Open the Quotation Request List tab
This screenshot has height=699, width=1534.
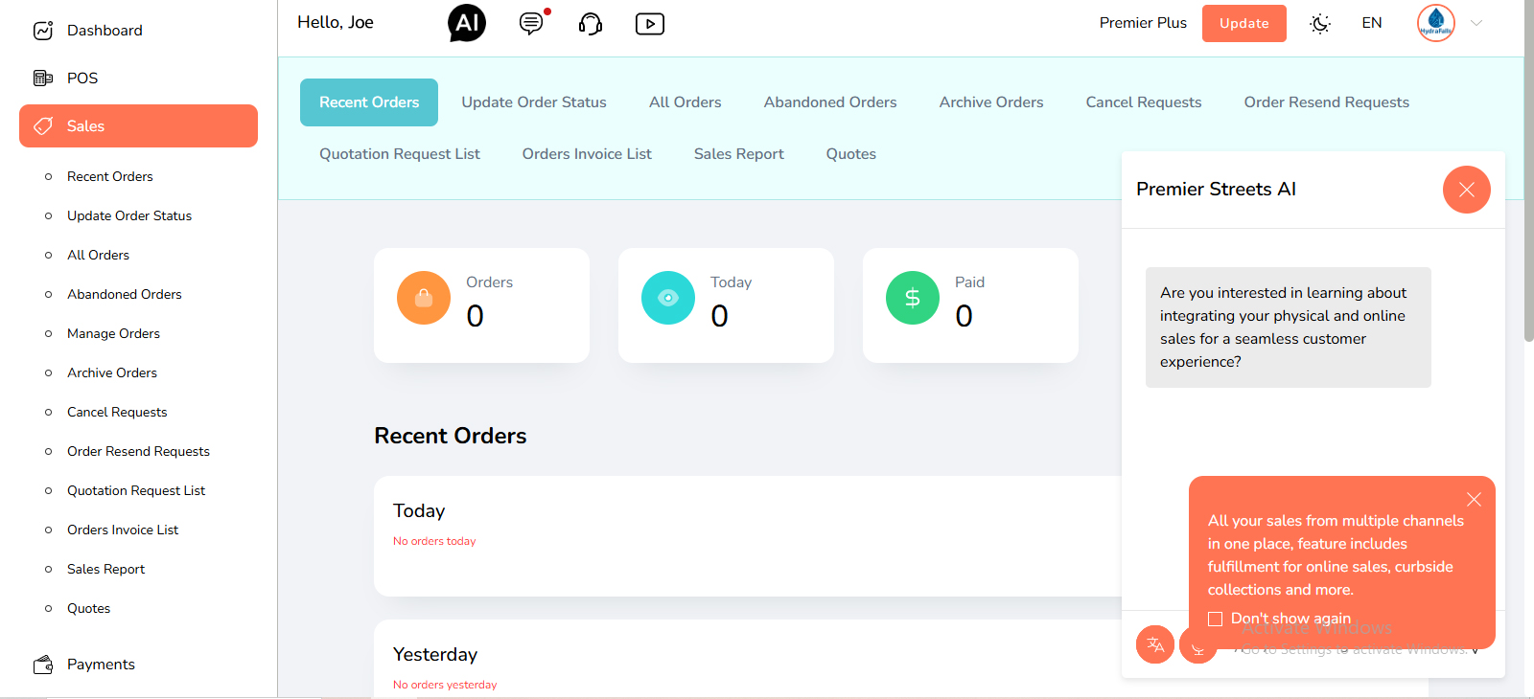tap(400, 154)
